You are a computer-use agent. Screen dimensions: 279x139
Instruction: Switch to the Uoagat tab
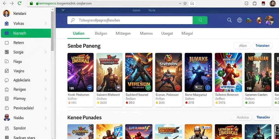(x=167, y=33)
